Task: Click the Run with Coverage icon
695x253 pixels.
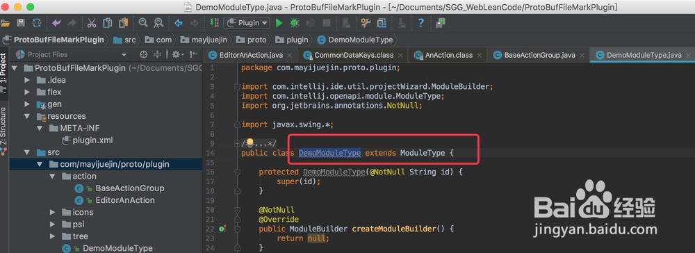Action: pyautogui.click(x=311, y=23)
